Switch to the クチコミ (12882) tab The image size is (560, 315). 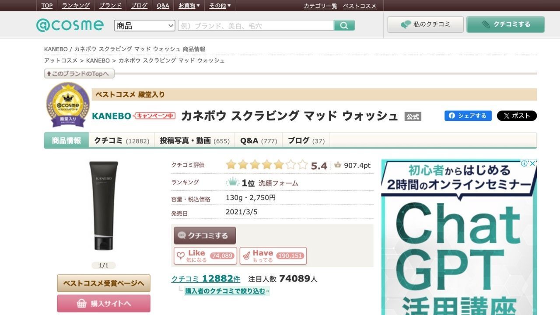tap(122, 140)
